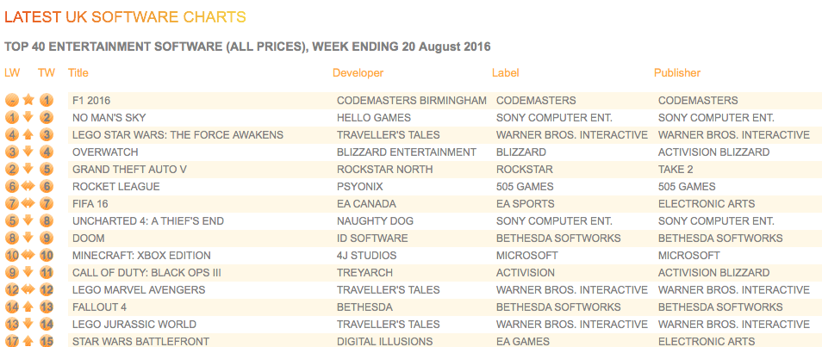This screenshot has height=347, width=822.
Task: Click the down arrow icon for No Man's Sky
Action: coord(28,117)
